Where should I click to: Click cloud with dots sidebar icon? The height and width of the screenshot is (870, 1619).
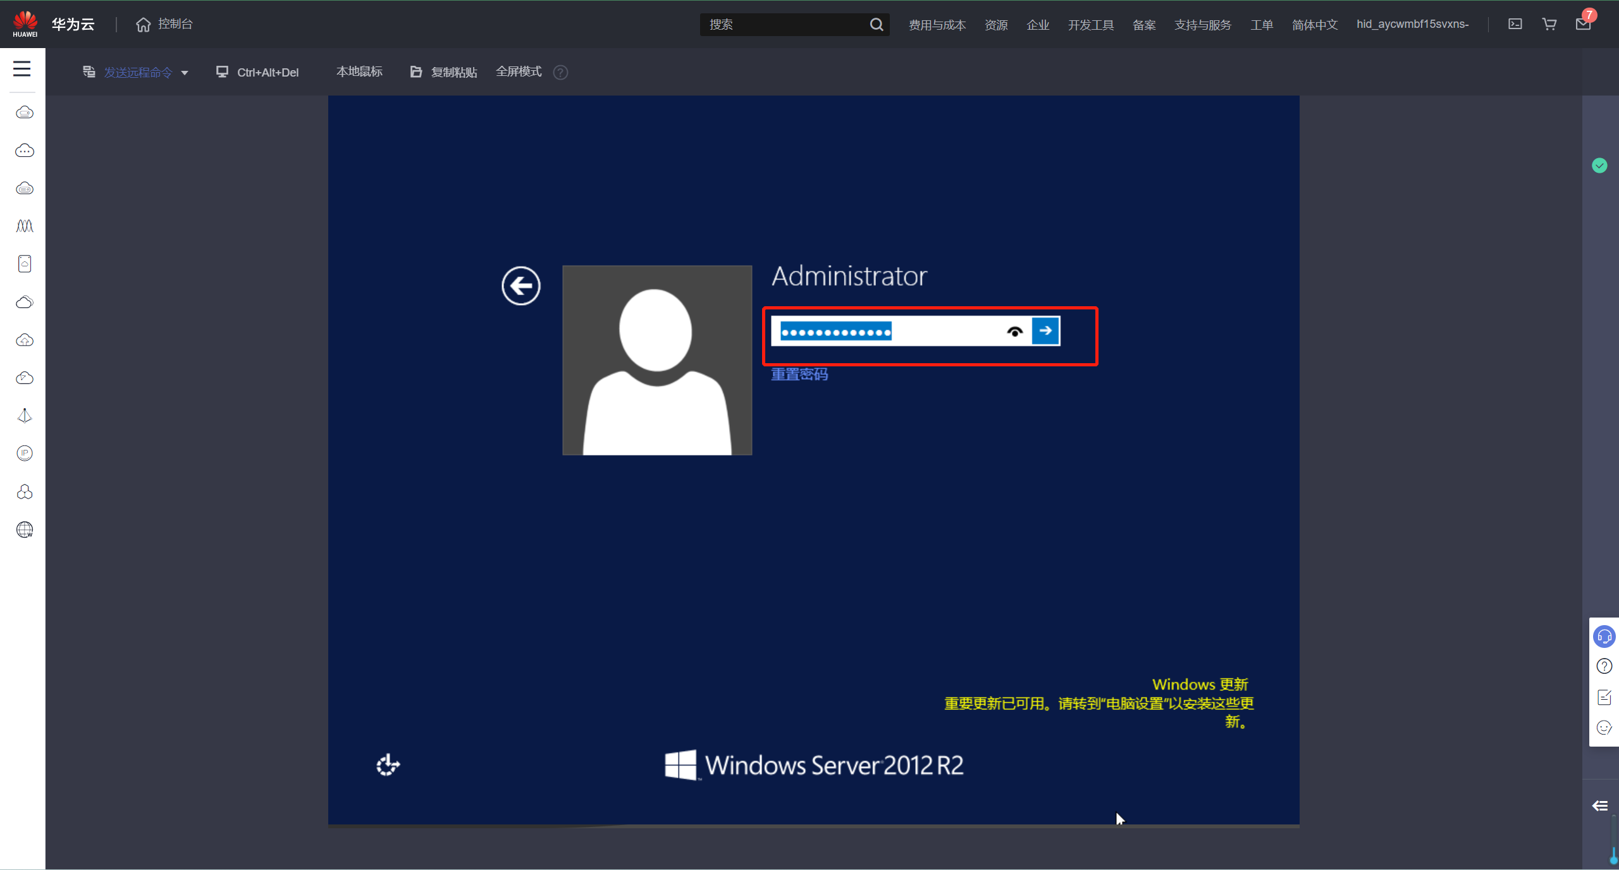pos(25,151)
